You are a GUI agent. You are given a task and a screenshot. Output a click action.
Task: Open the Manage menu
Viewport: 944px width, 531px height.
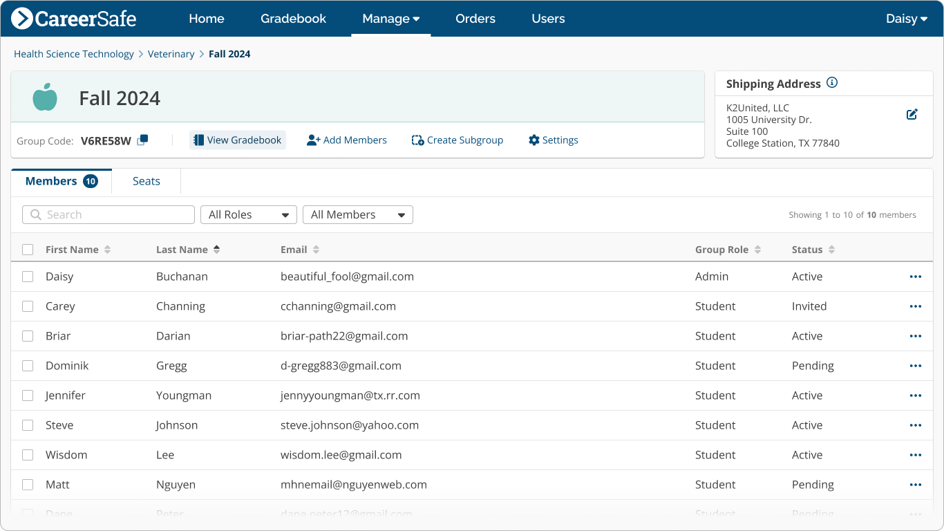(x=390, y=19)
